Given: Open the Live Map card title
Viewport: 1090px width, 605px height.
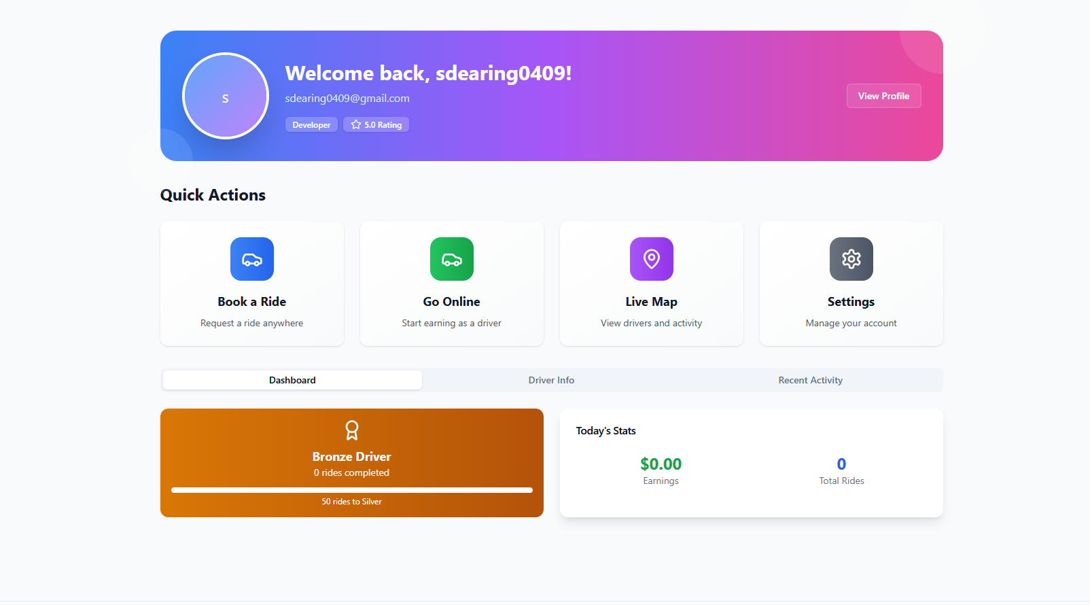Looking at the screenshot, I should coord(652,302).
